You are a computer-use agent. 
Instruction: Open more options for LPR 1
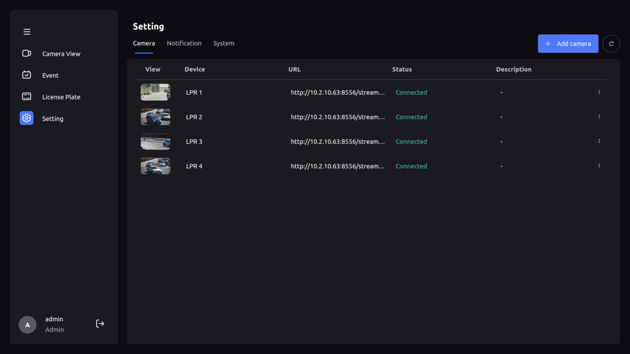pyautogui.click(x=599, y=92)
